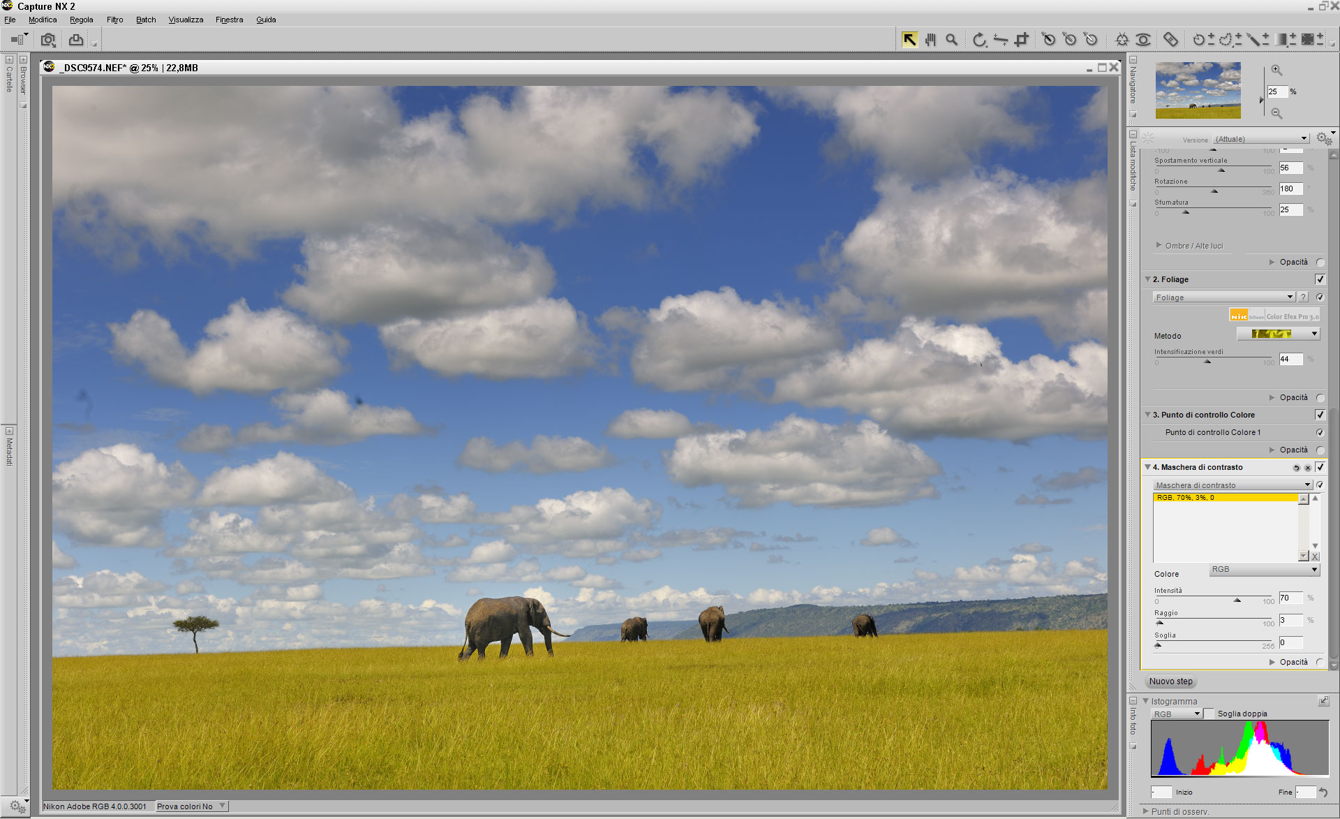Image resolution: width=1340 pixels, height=819 pixels.
Task: Click the X button of the mask list
Action: point(1315,556)
